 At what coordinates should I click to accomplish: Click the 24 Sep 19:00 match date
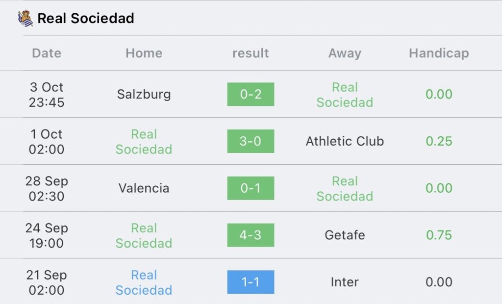(47, 235)
